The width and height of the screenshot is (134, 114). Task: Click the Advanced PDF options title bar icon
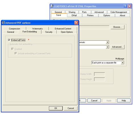point(3,23)
